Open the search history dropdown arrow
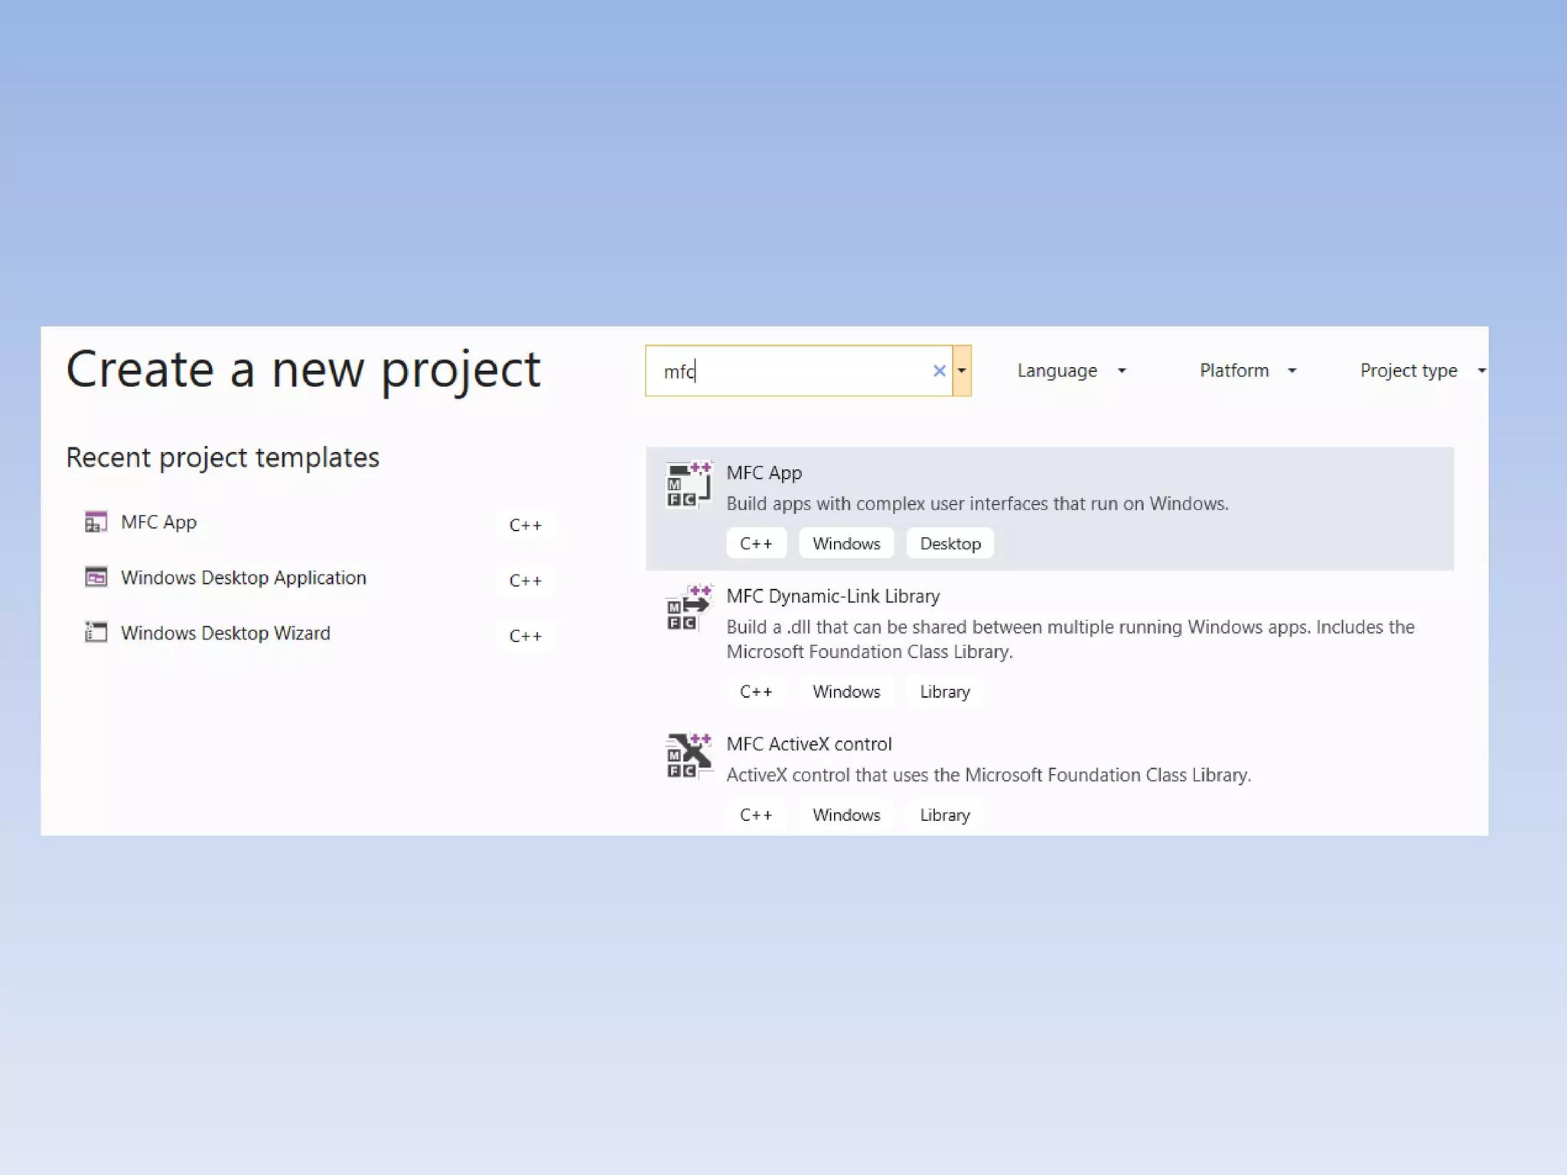Image resolution: width=1567 pixels, height=1175 pixels. click(x=962, y=371)
